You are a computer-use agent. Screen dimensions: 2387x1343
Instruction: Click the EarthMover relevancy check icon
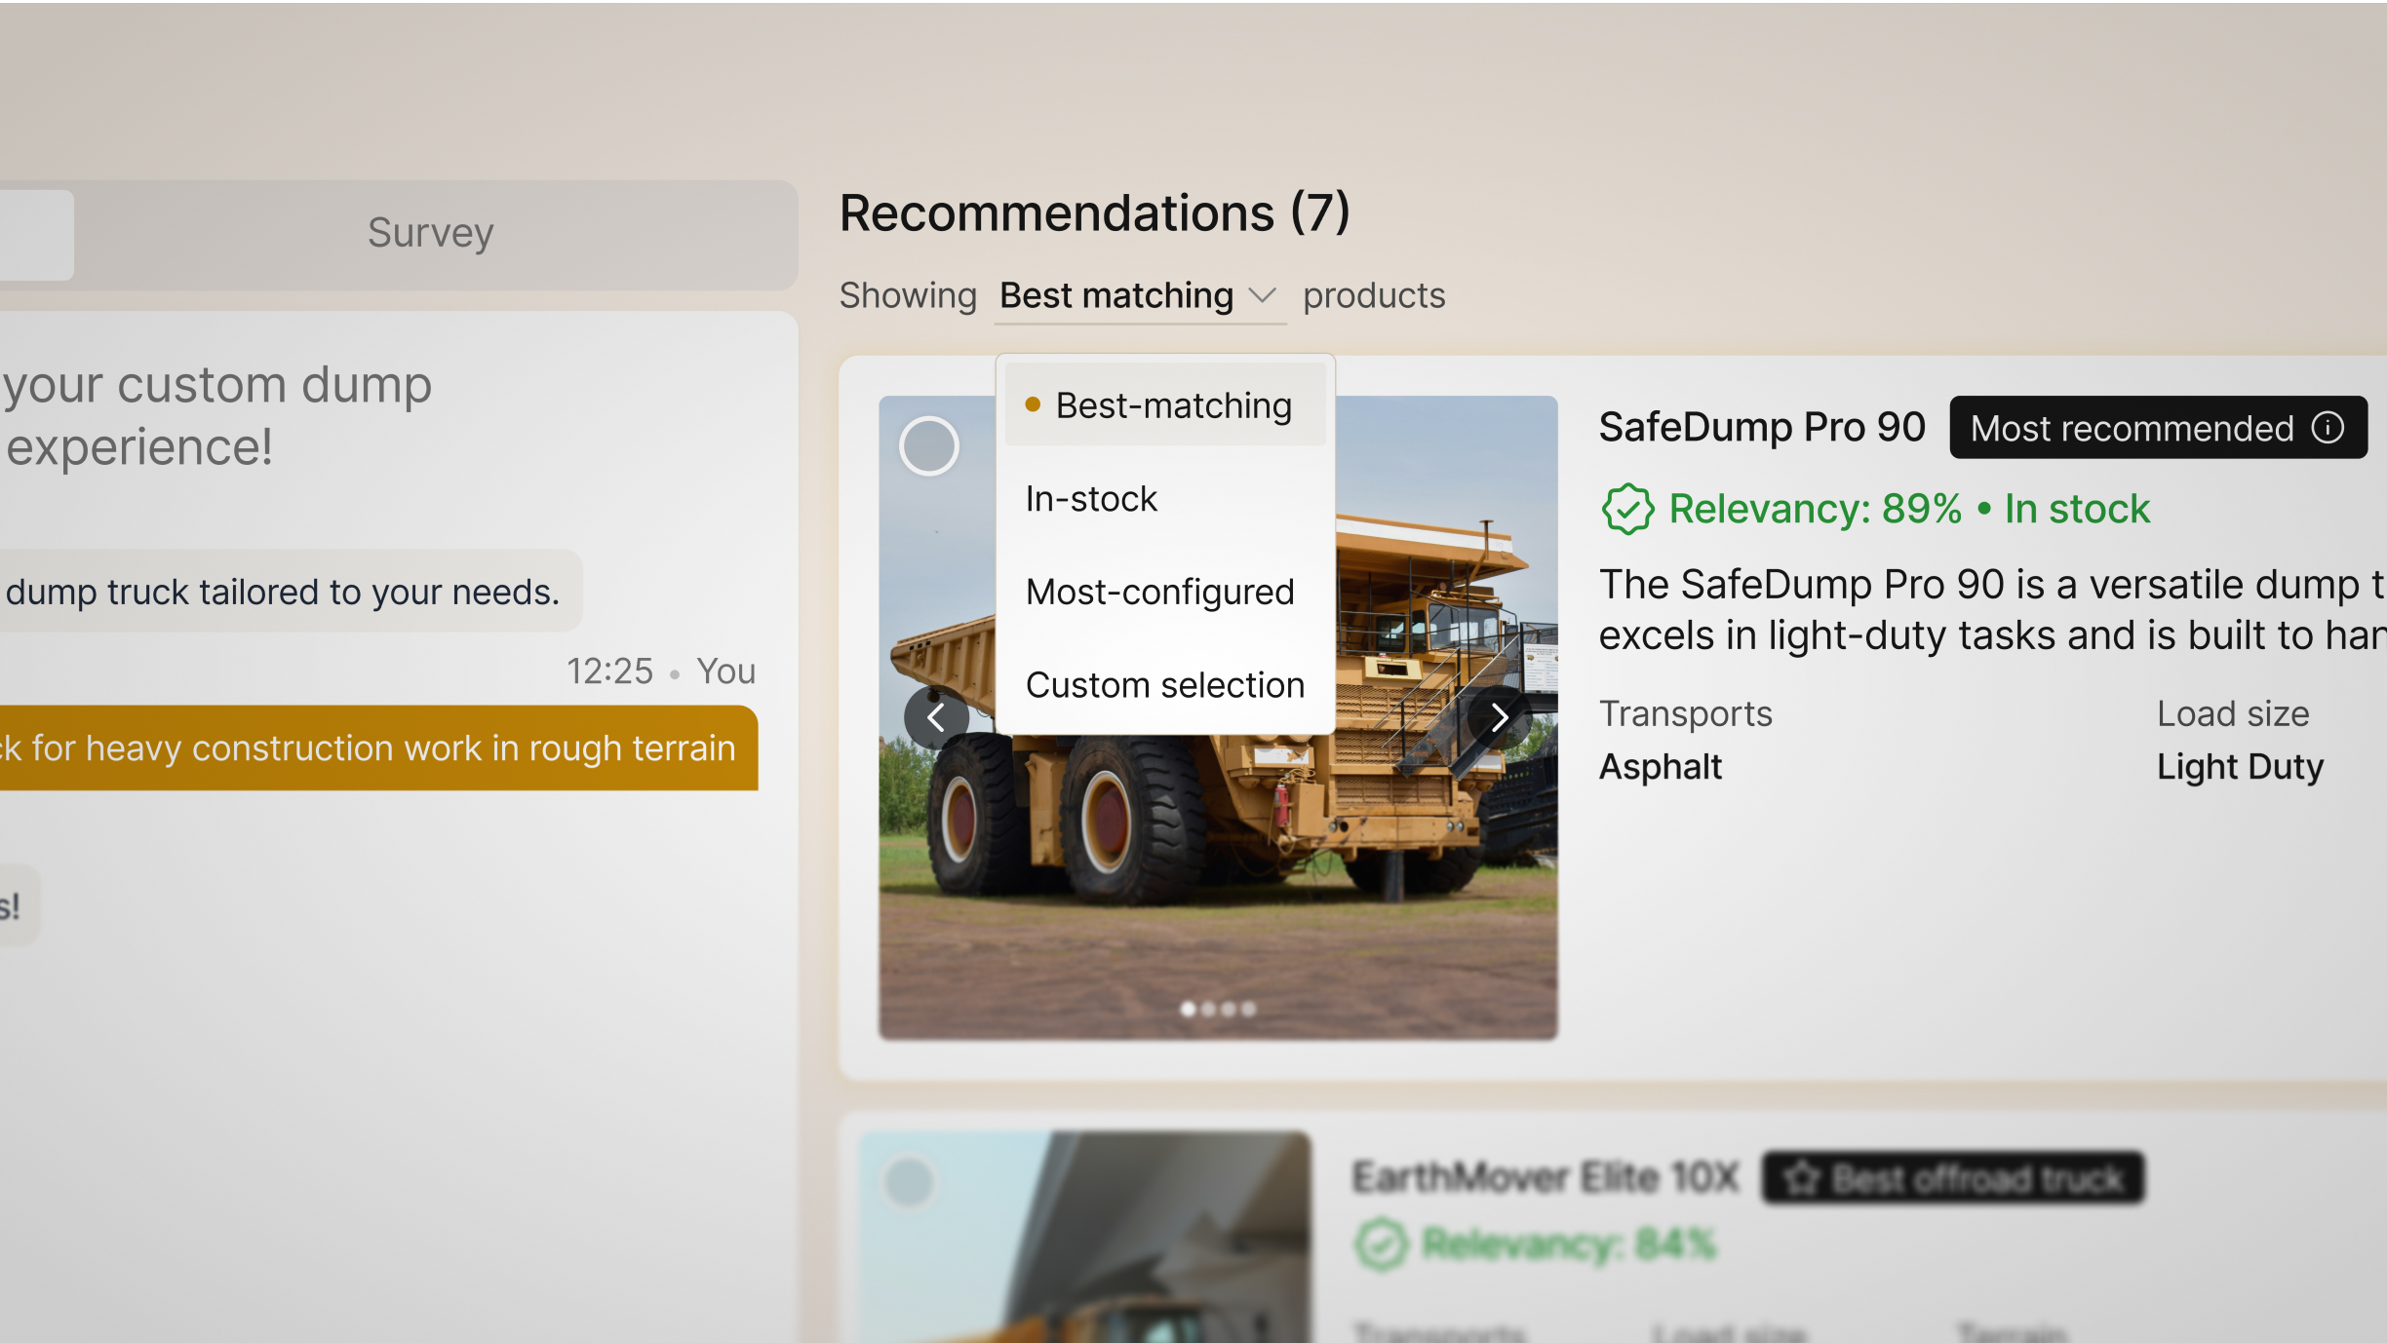point(1381,1245)
